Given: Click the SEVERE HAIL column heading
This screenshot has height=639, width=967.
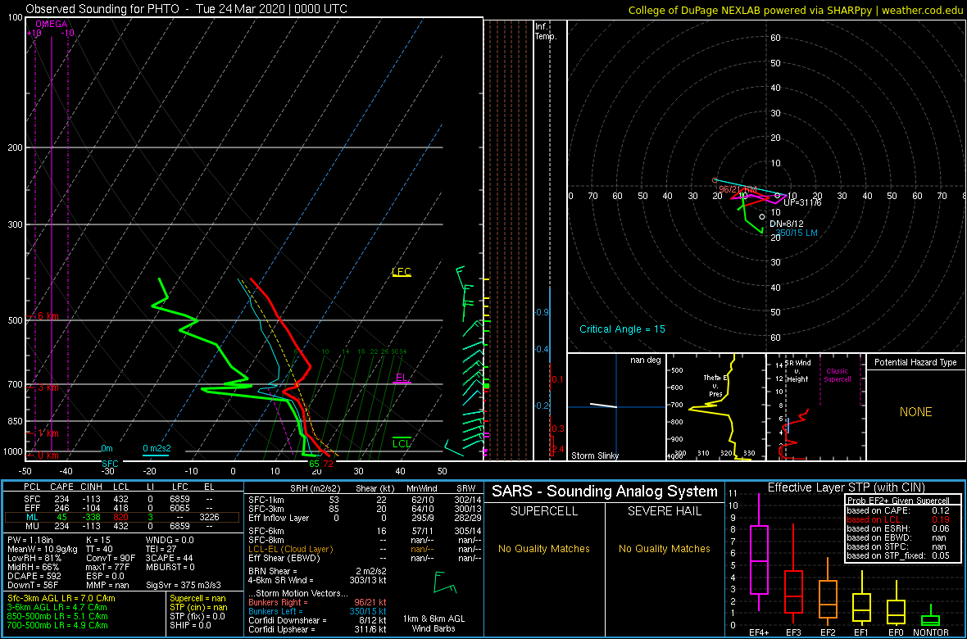Looking at the screenshot, I should (665, 512).
